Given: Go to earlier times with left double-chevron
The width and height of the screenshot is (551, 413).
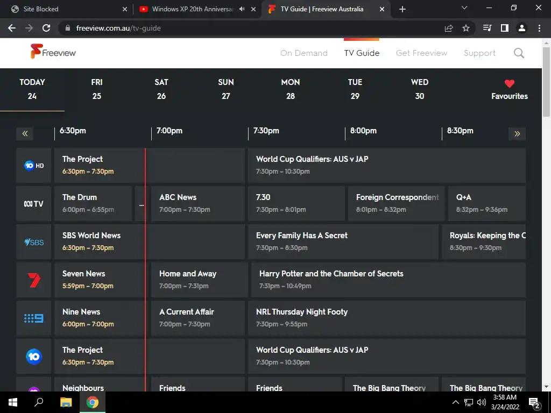Looking at the screenshot, I should point(25,133).
